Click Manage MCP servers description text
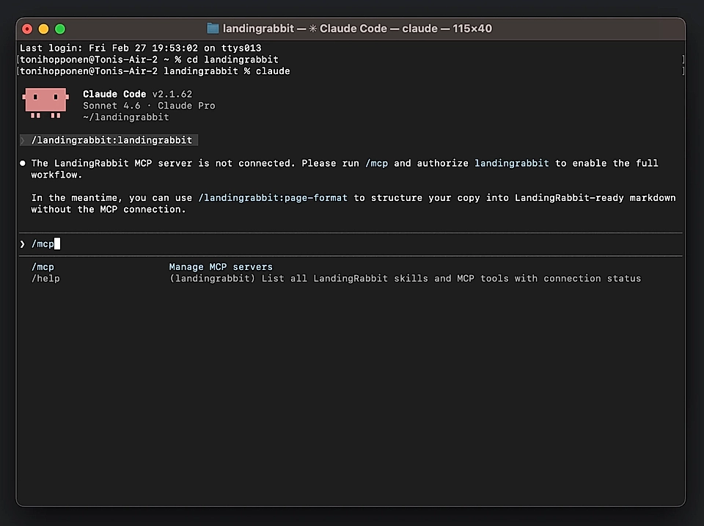Image resolution: width=704 pixels, height=526 pixels. [x=221, y=266]
